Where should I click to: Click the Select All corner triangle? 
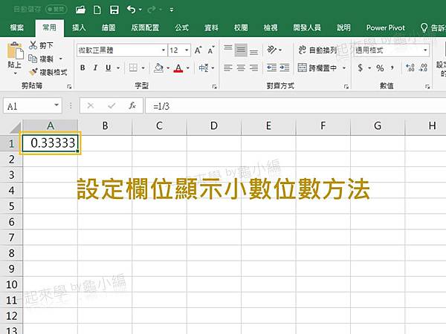pos(15,128)
